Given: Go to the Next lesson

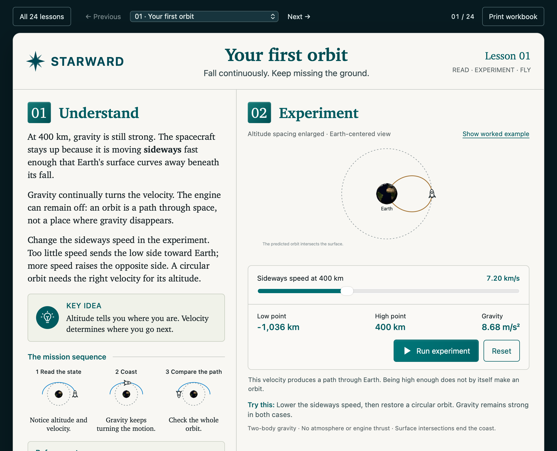Looking at the screenshot, I should 299,16.
